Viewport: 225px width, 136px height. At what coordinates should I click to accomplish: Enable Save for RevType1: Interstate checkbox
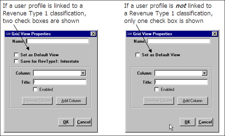click(16, 61)
